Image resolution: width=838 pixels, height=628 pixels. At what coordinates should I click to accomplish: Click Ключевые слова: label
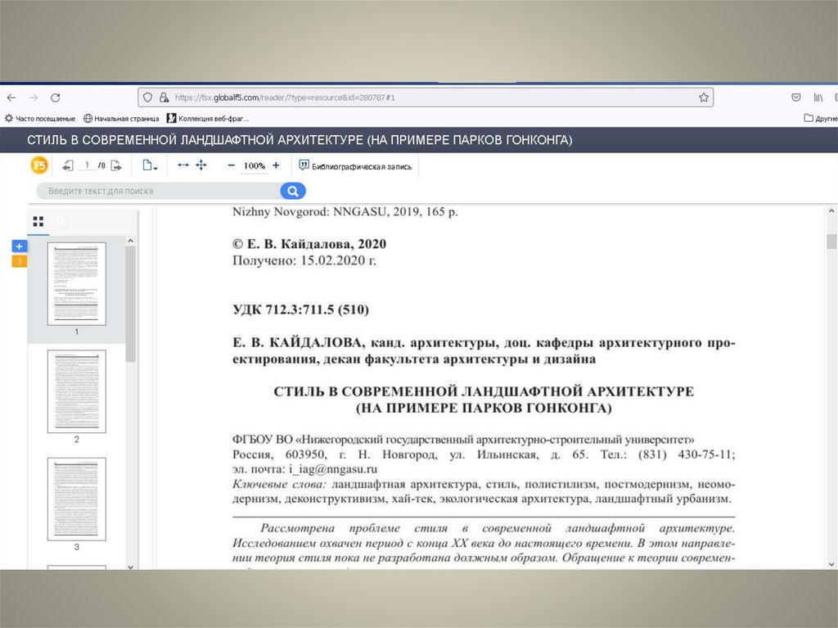(279, 484)
